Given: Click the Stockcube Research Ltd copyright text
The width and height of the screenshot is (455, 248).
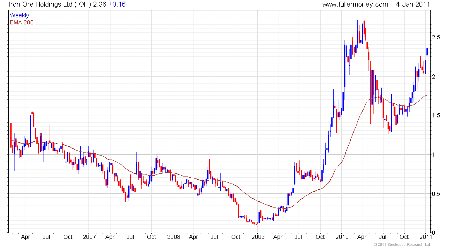Looking at the screenshot, I should (402, 245).
